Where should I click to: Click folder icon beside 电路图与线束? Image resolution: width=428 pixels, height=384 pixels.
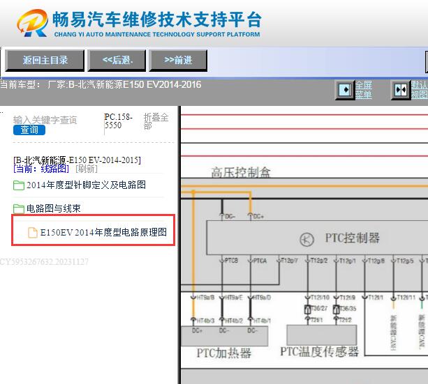[19, 209]
